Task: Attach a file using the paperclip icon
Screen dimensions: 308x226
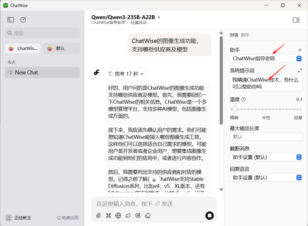Action: pos(98,215)
